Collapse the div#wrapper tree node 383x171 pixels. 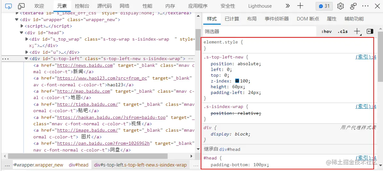pos(17,20)
